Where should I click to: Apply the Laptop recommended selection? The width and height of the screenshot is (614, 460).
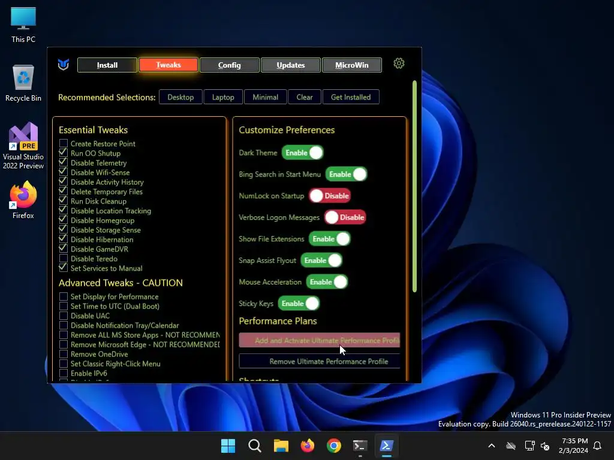223,97
